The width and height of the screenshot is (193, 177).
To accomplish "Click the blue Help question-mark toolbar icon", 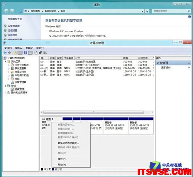I will click(x=25, y=53).
